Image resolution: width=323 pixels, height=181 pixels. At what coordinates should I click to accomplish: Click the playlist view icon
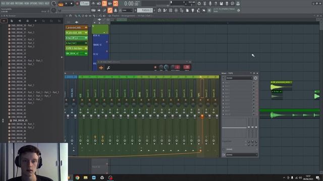click(159, 10)
